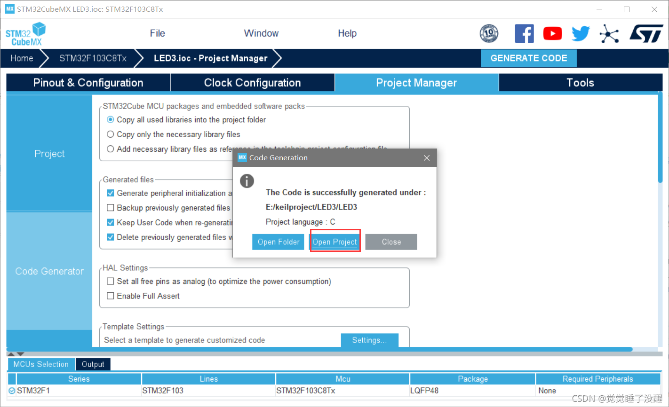Open the Code Generator side section
The width and height of the screenshot is (669, 407).
[49, 271]
